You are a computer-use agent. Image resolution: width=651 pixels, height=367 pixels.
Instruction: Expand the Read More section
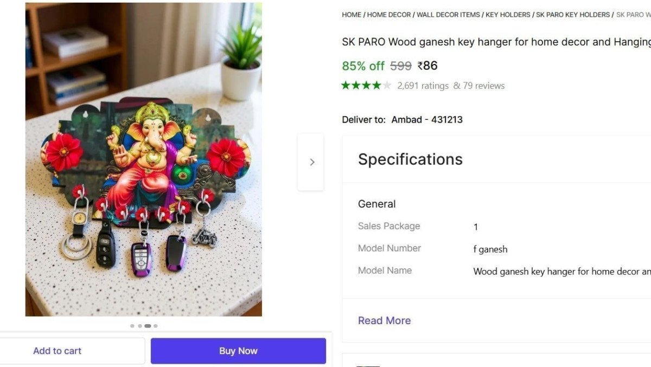point(384,320)
